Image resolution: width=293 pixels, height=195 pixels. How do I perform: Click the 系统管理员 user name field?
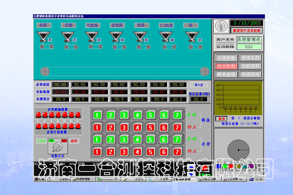pyautogui.click(x=249, y=39)
